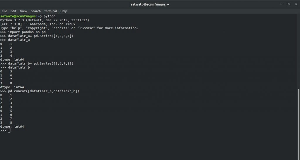Click the terminal's vertical scrollbar thumb

point(299,124)
